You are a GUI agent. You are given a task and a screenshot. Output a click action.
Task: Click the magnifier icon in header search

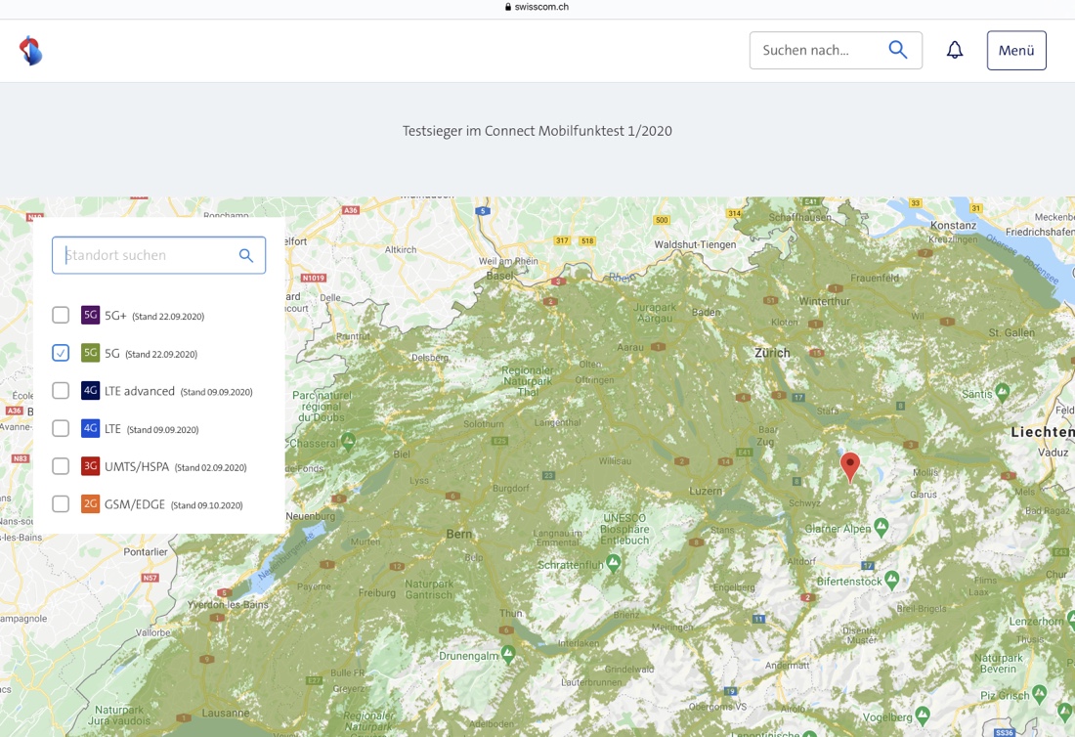click(897, 50)
